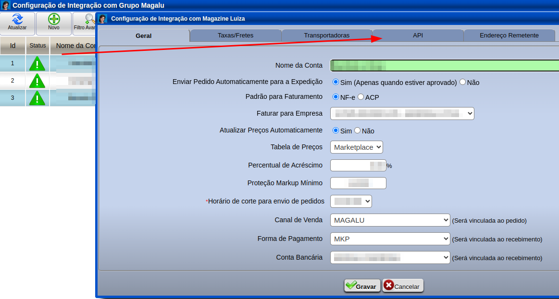Screen dimensions: 559x299
Task: Select Sim for sending orders automatically to Expedição
Action: [x=335, y=82]
